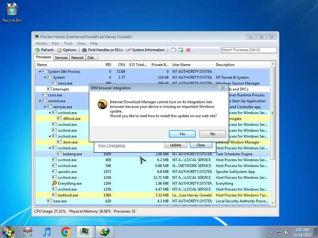Click the Everything.exe magnifier icon

click(54, 183)
